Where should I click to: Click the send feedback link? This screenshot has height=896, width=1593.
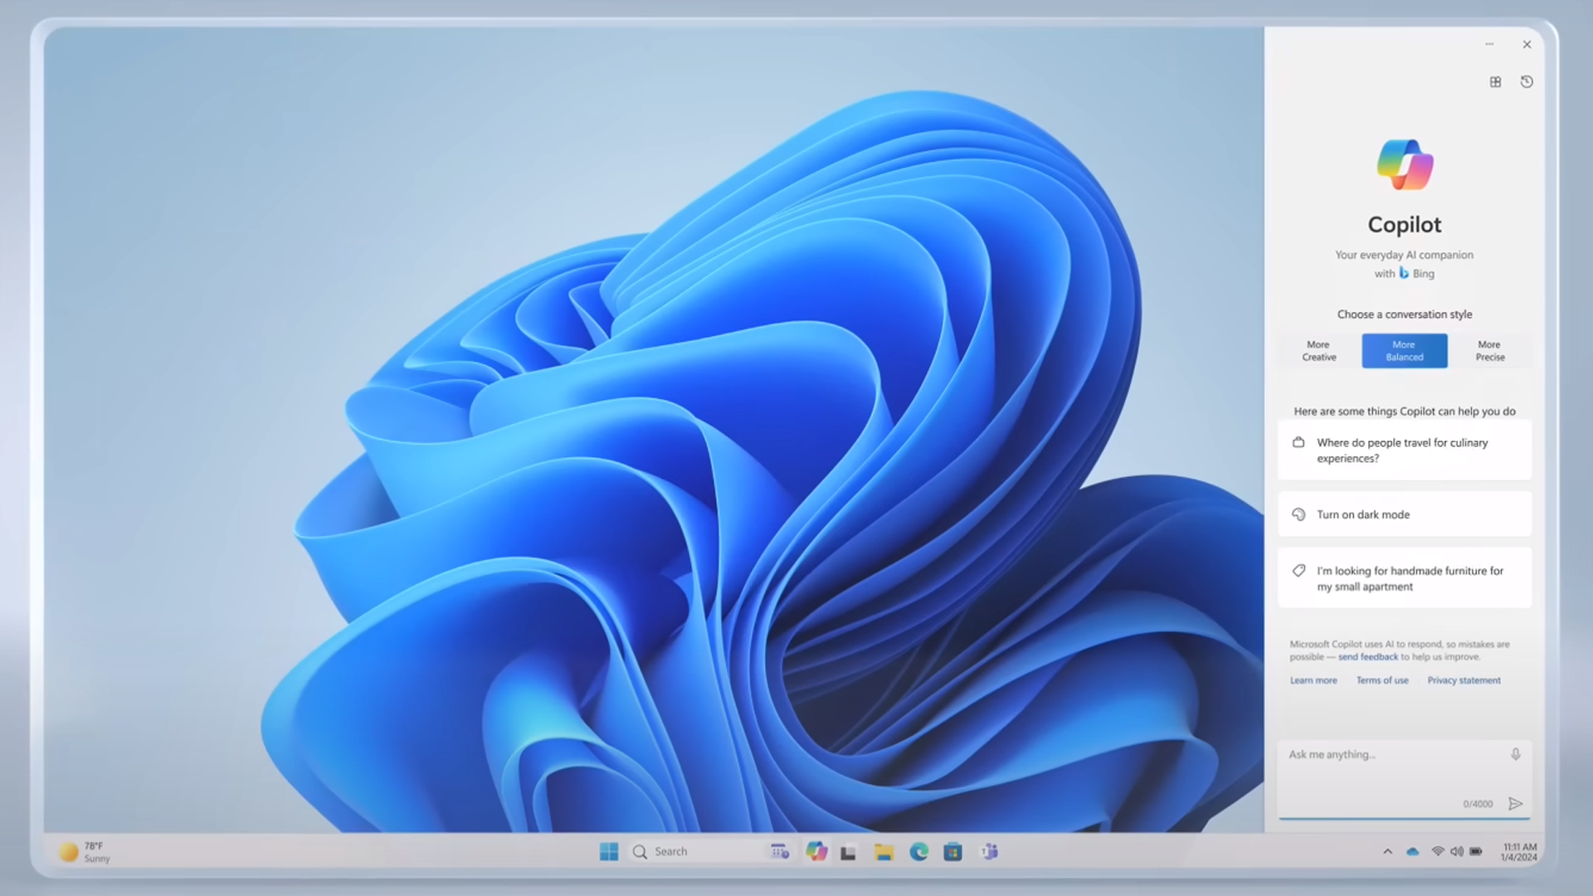click(1367, 657)
